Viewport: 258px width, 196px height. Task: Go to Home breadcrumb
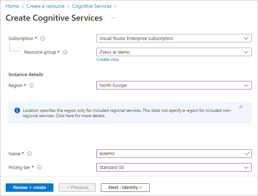pyautogui.click(x=12, y=6)
